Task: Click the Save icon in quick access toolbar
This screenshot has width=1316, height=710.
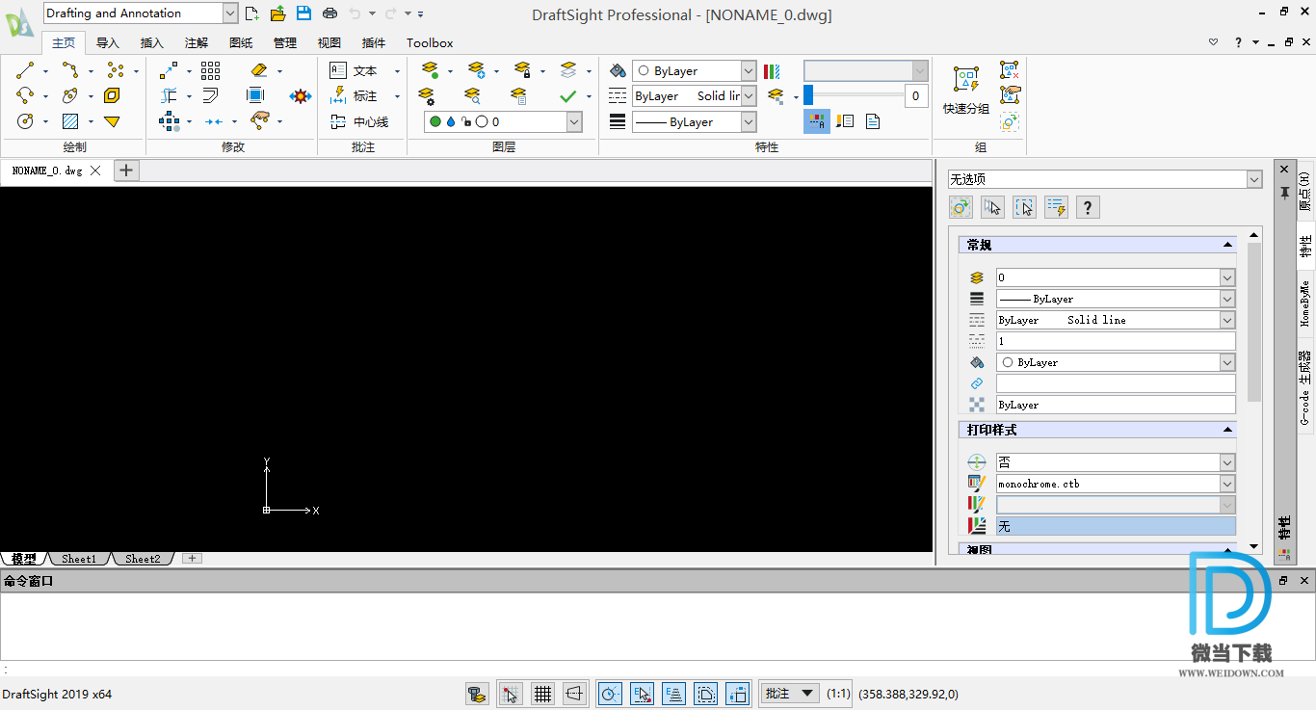Action: point(303,13)
